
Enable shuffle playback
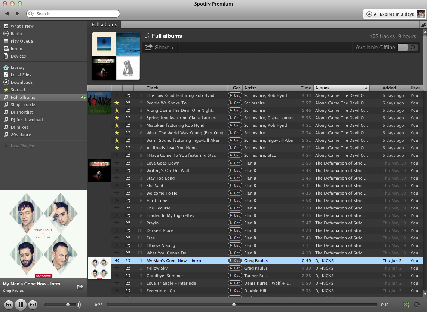406,305
